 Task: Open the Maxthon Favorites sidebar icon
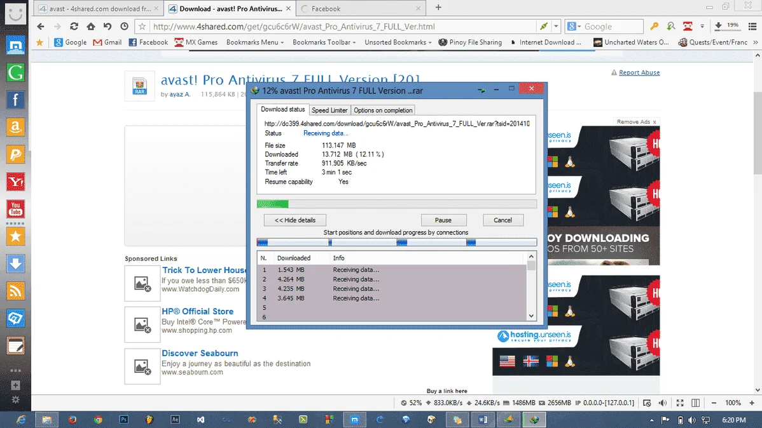(15, 46)
